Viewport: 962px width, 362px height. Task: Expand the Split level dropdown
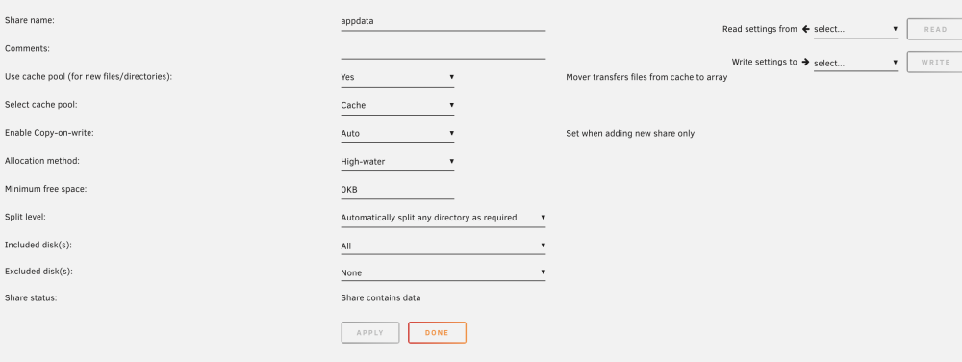pyautogui.click(x=443, y=218)
